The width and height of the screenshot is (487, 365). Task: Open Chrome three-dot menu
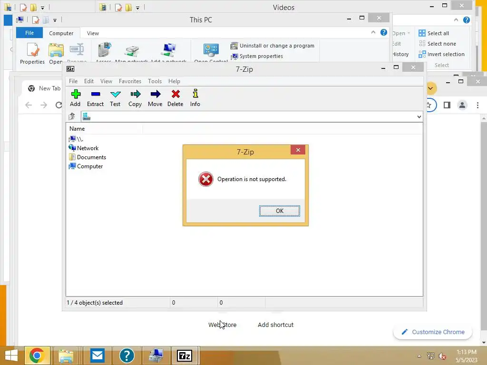[477, 105]
